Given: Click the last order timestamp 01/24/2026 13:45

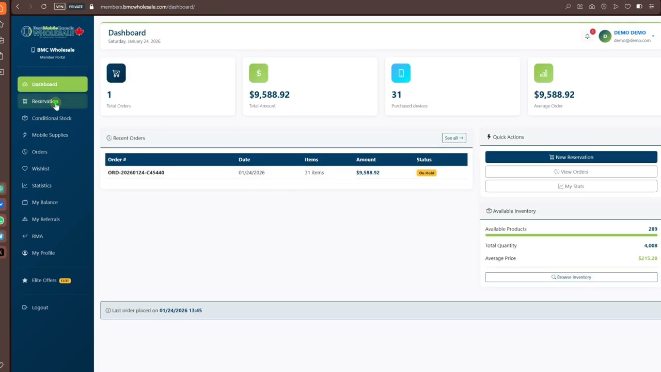Looking at the screenshot, I should pyautogui.click(x=180, y=311).
